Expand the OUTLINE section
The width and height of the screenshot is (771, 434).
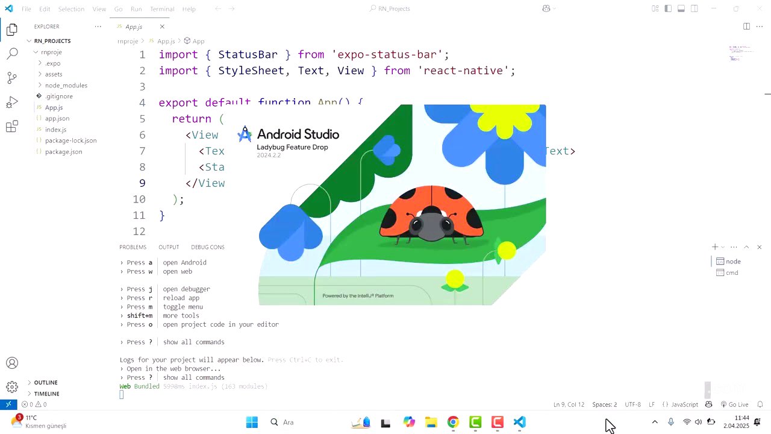click(x=46, y=383)
